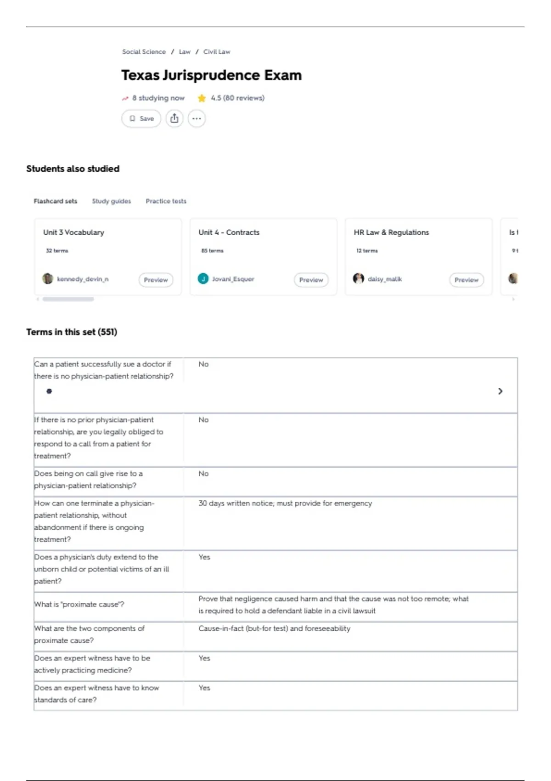Preview the Unit 3 Vocabulary set
Image resolution: width=551 pixels, height=781 pixels.
156,280
